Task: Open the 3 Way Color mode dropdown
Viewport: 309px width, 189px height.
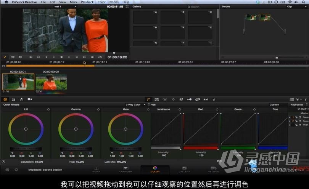Action: pos(135,104)
